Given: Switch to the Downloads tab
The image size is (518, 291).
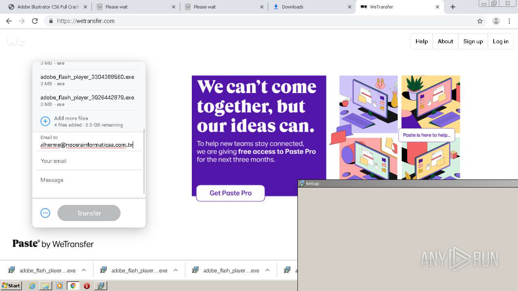Looking at the screenshot, I should tap(312, 7).
